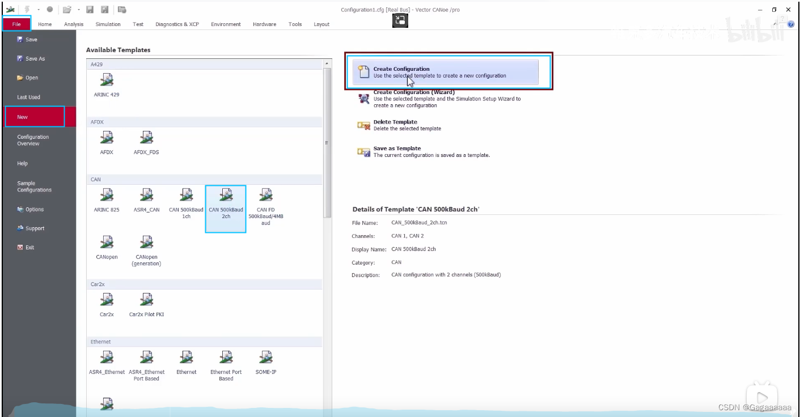Click the save-as disk icon in quick toolbar
Screen dimensions: 800x417
pyautogui.click(x=104, y=10)
